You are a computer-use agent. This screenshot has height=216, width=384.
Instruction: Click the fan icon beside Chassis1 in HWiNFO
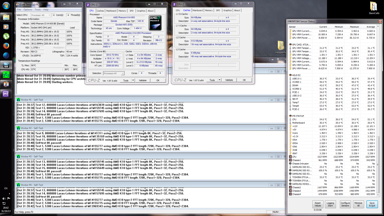point(290,160)
